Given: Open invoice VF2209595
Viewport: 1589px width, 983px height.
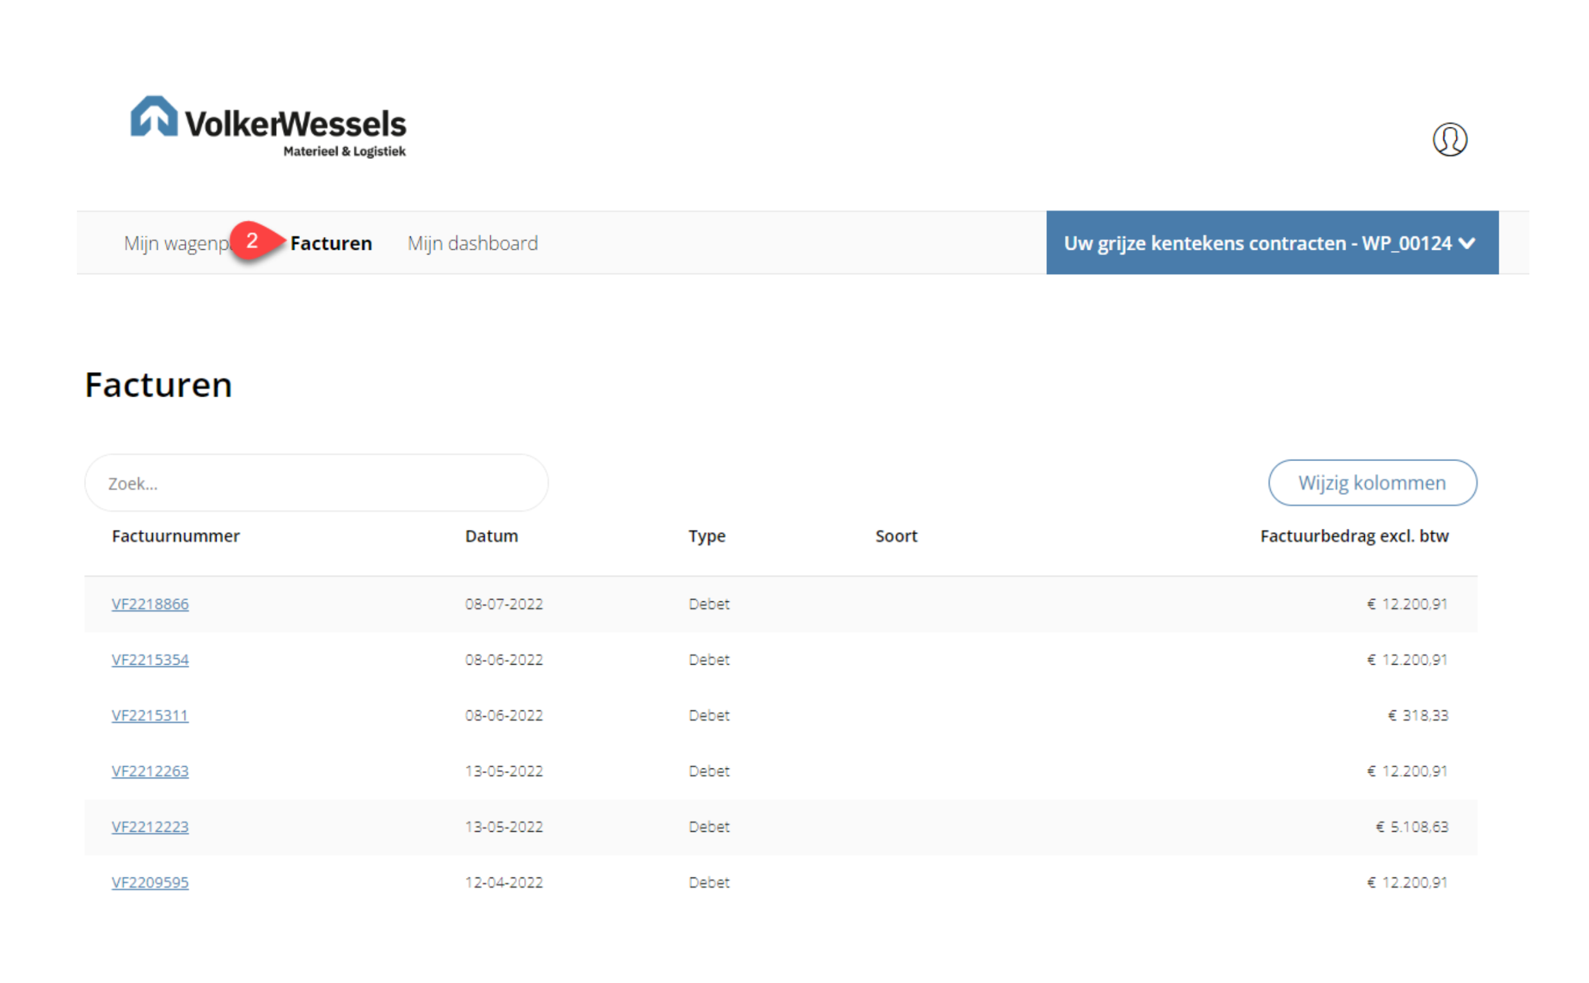Looking at the screenshot, I should tap(150, 882).
